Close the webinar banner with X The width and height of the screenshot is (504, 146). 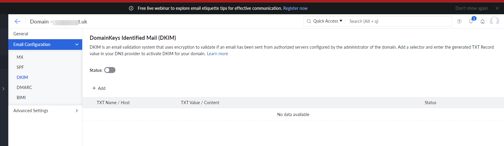(497, 8)
